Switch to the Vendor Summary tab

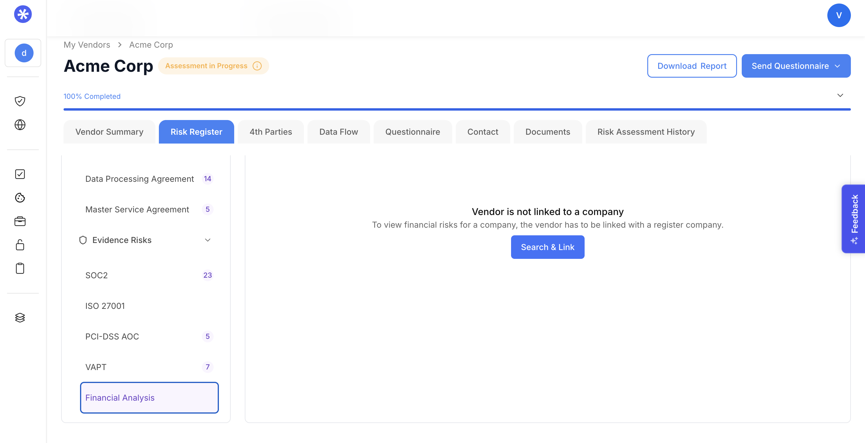(x=109, y=132)
